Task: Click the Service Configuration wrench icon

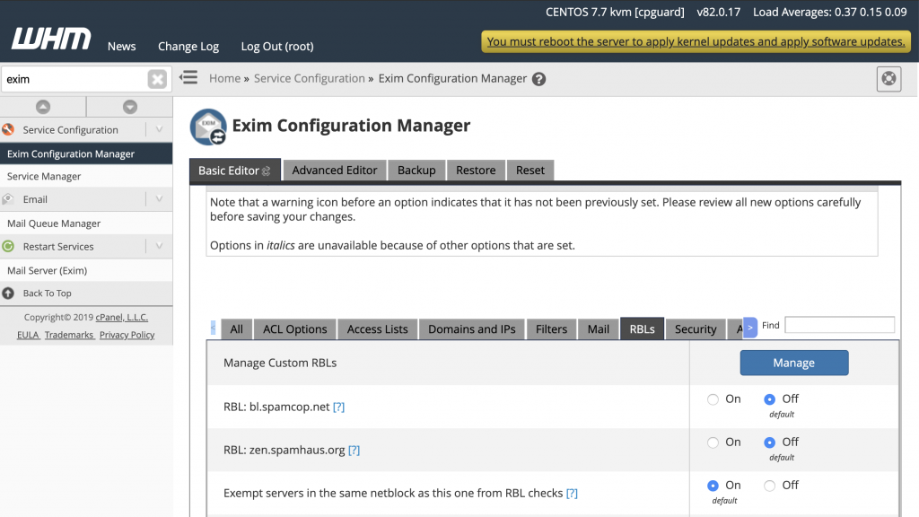Action: tap(8, 129)
